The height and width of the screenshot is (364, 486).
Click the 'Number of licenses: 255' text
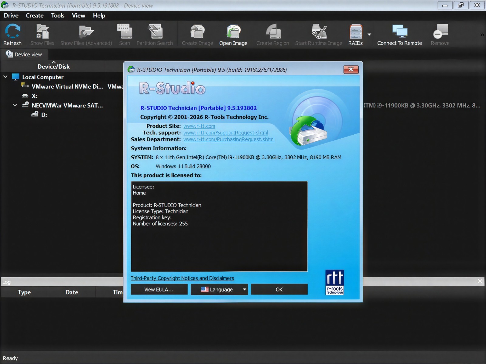[x=160, y=224]
